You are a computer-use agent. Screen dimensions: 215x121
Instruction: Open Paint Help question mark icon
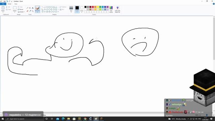point(214,4)
